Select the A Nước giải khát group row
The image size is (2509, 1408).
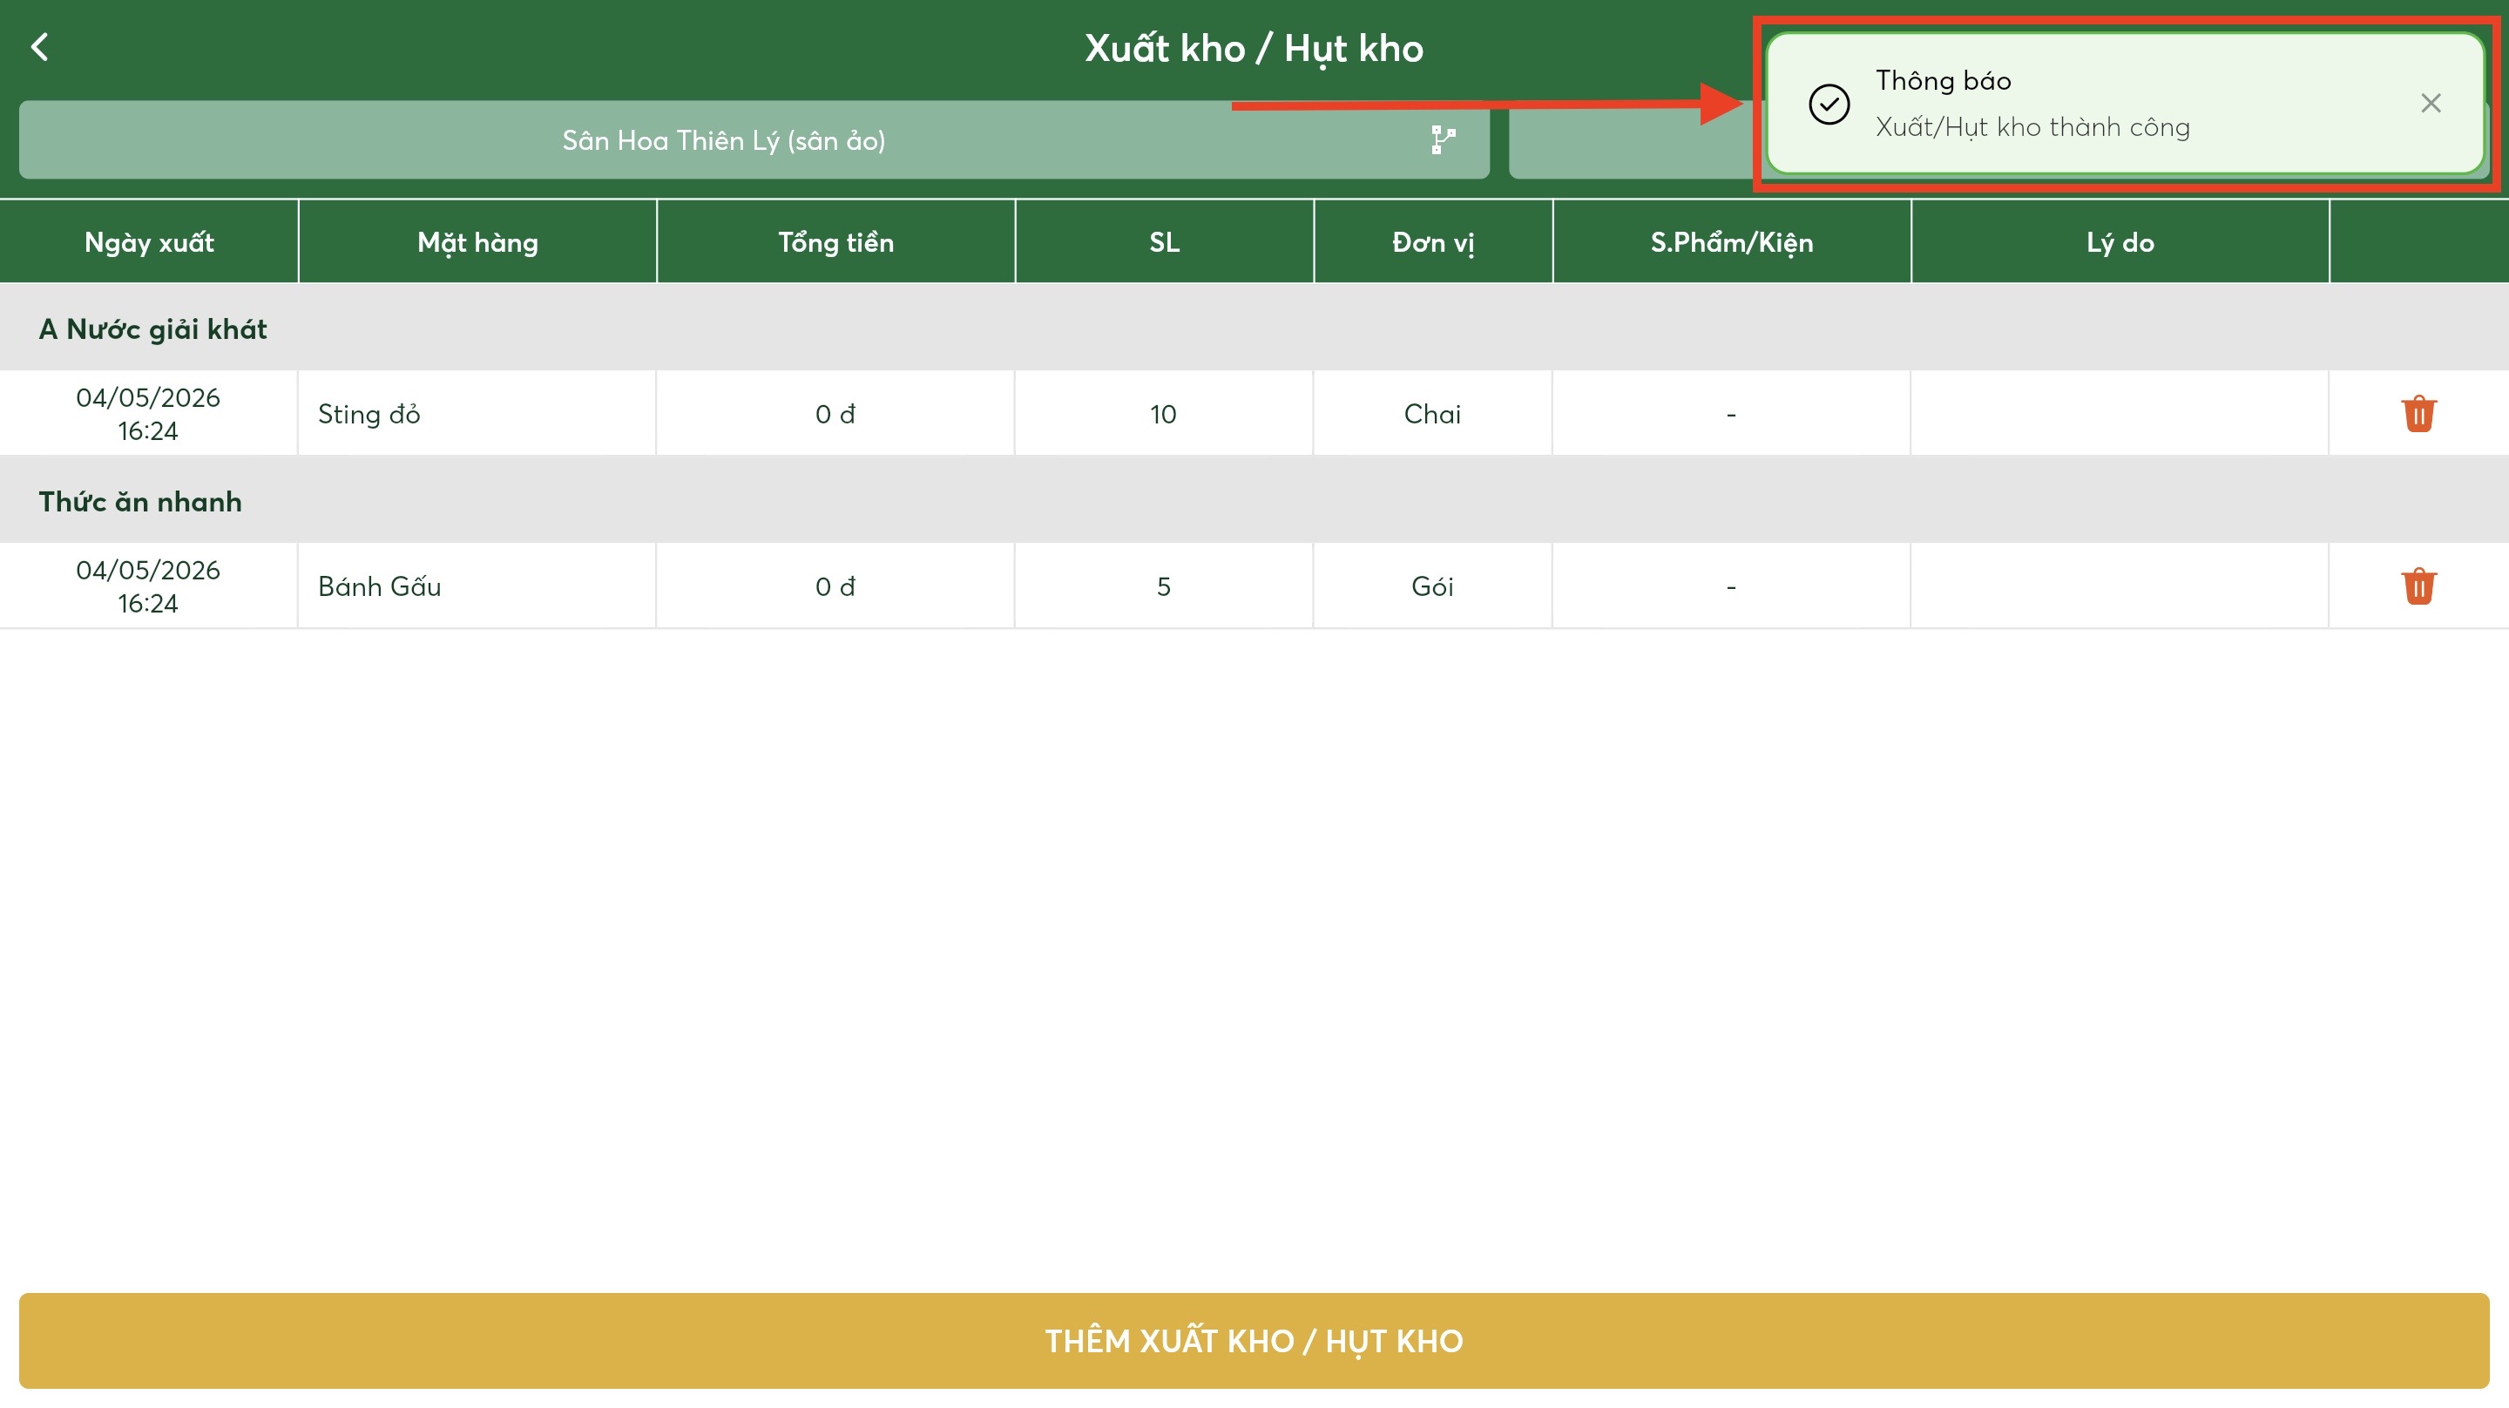[1254, 328]
